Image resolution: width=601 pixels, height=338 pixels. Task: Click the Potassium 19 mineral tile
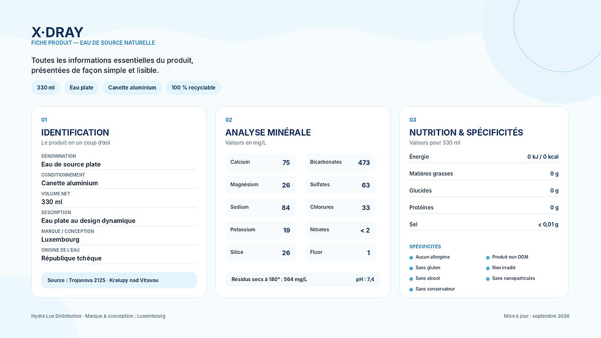260,230
